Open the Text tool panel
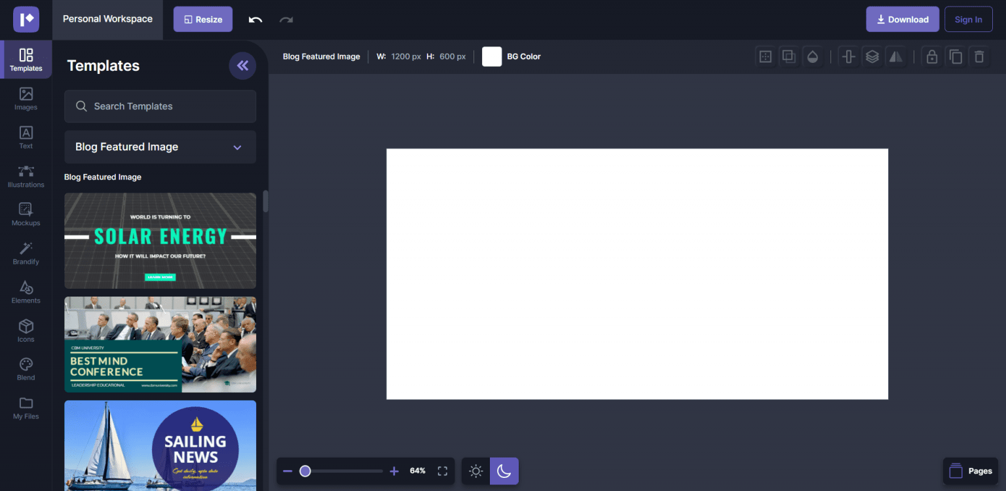Viewport: 1006px width, 491px height. point(26,137)
